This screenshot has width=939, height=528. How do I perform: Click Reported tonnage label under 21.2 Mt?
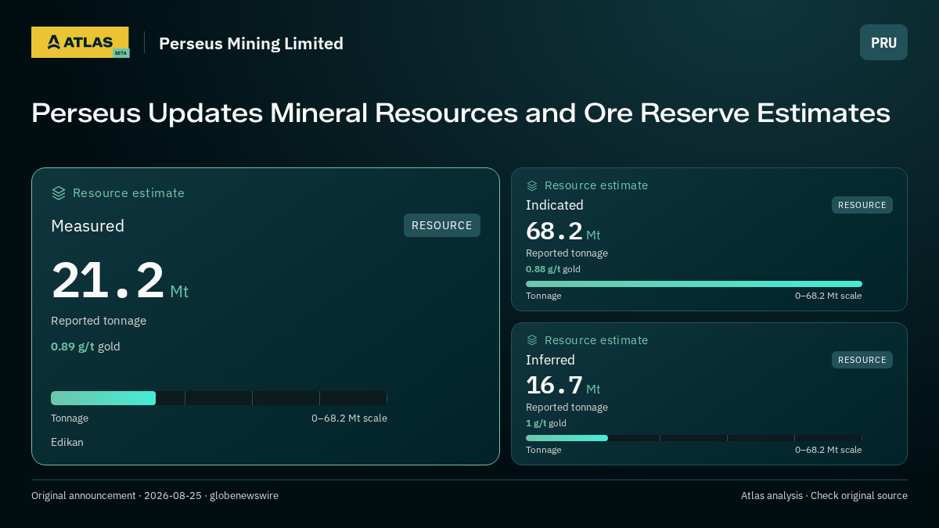(99, 321)
